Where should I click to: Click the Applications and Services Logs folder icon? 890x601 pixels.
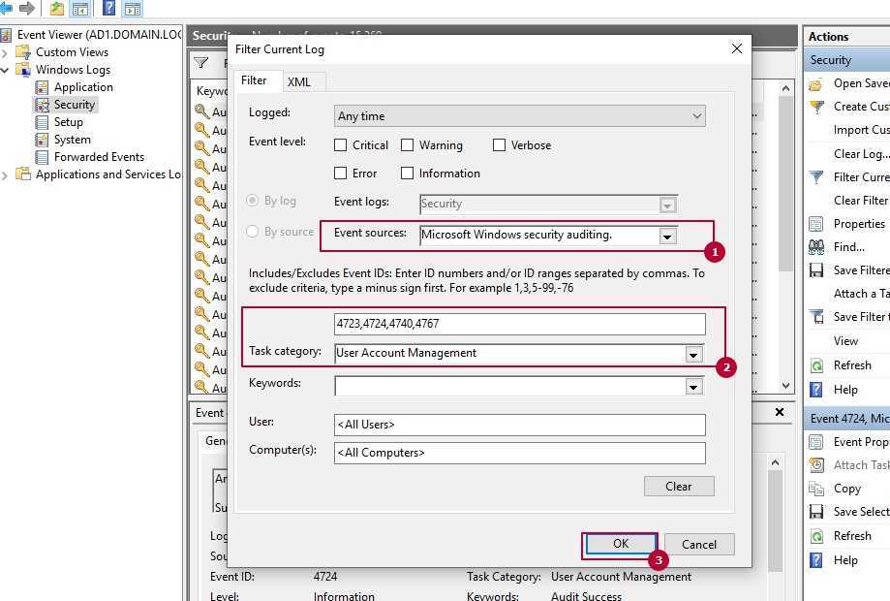[x=23, y=174]
